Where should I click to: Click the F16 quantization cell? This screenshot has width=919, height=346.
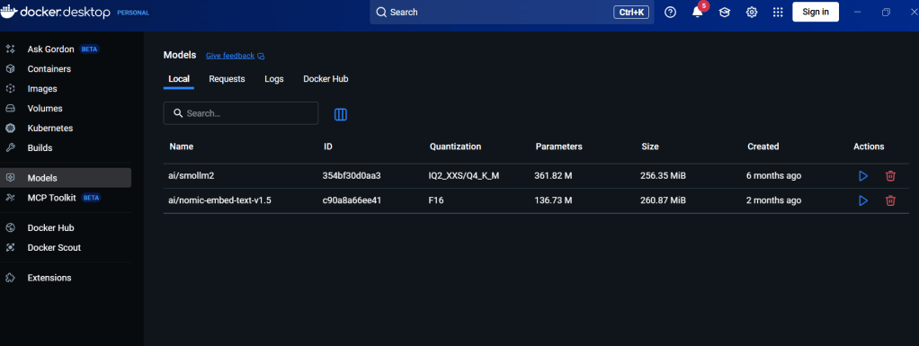pyautogui.click(x=437, y=200)
